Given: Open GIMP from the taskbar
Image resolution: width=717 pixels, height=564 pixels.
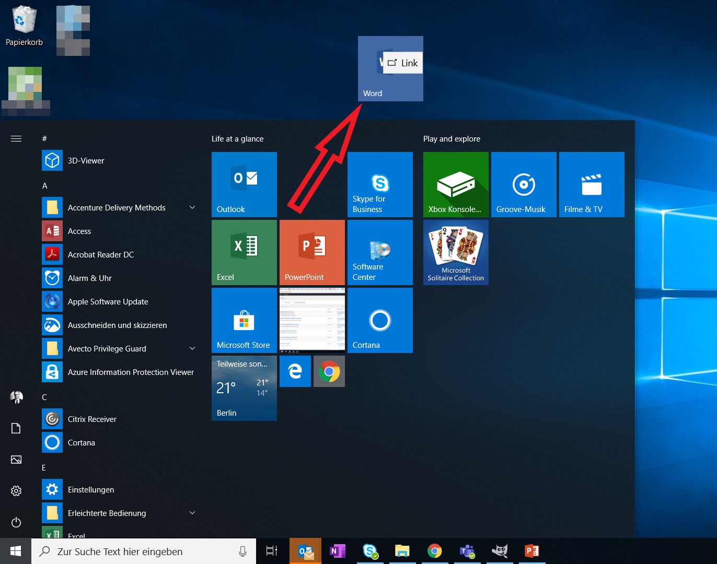Looking at the screenshot, I should [500, 551].
